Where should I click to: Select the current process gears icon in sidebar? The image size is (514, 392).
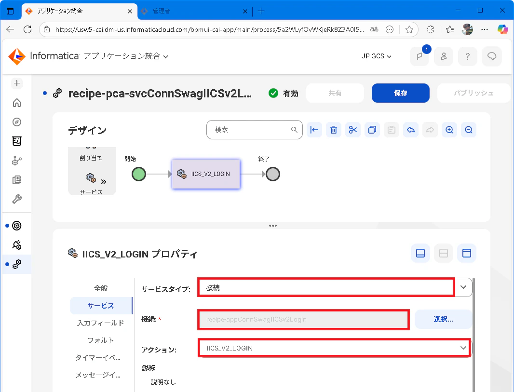tap(17, 264)
